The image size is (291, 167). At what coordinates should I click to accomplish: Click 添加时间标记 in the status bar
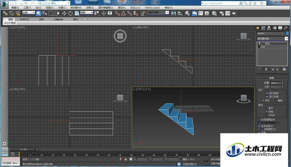[189, 164]
